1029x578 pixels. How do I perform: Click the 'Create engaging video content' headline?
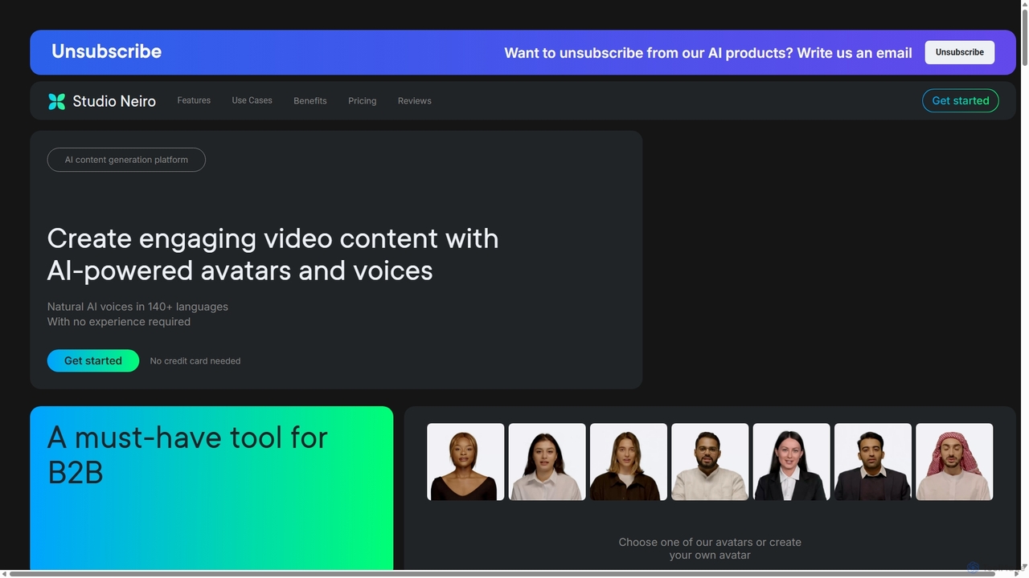(273, 254)
